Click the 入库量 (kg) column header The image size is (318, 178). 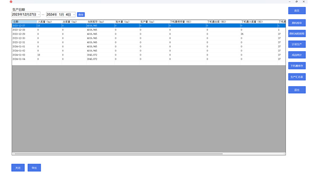click(x=49, y=22)
